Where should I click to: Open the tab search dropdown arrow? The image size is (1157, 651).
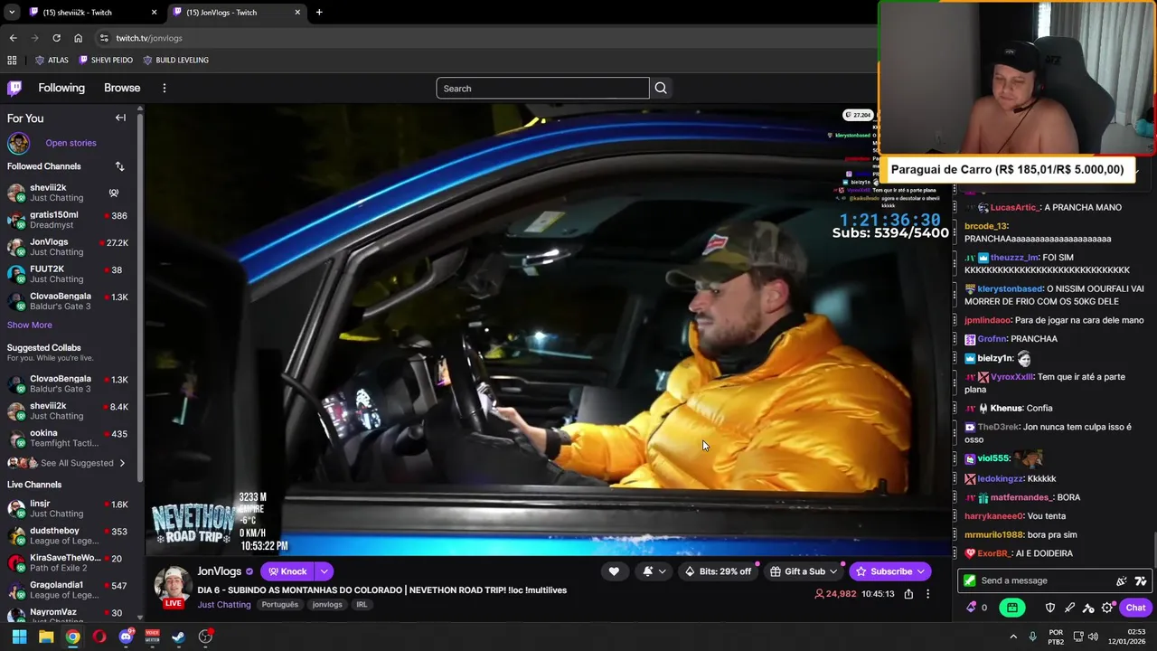(11, 12)
